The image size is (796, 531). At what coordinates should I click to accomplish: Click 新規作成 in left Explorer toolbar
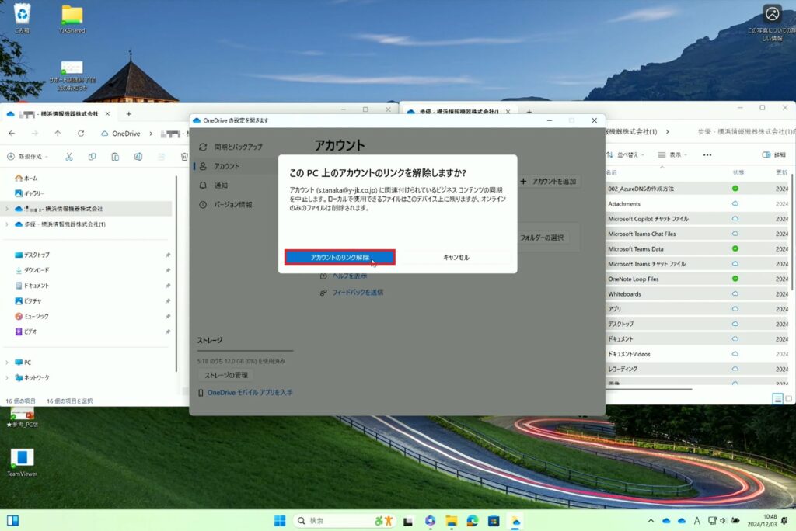coord(27,157)
